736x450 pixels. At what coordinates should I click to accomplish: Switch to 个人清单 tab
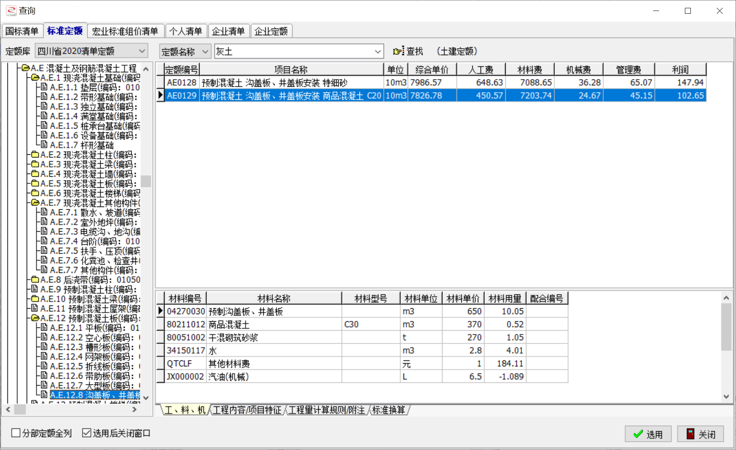pos(185,31)
